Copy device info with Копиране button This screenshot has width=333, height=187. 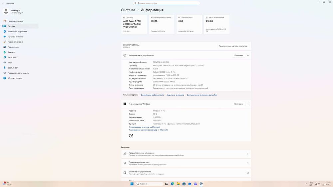tap(238, 55)
